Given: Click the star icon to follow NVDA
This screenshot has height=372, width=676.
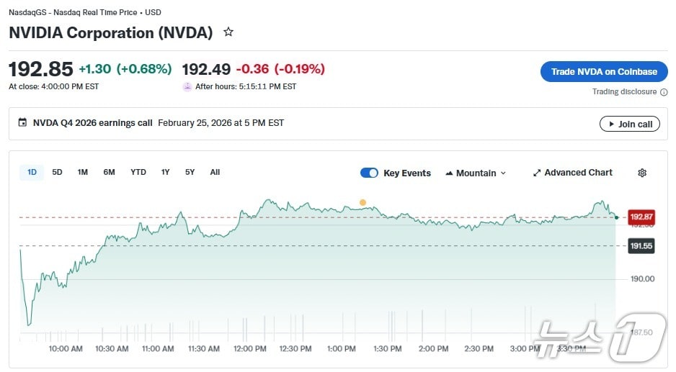Looking at the screenshot, I should click(x=228, y=32).
